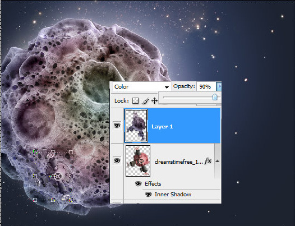Set the Opacity field showing 90%
This screenshot has height=226, width=295.
pyautogui.click(x=206, y=86)
